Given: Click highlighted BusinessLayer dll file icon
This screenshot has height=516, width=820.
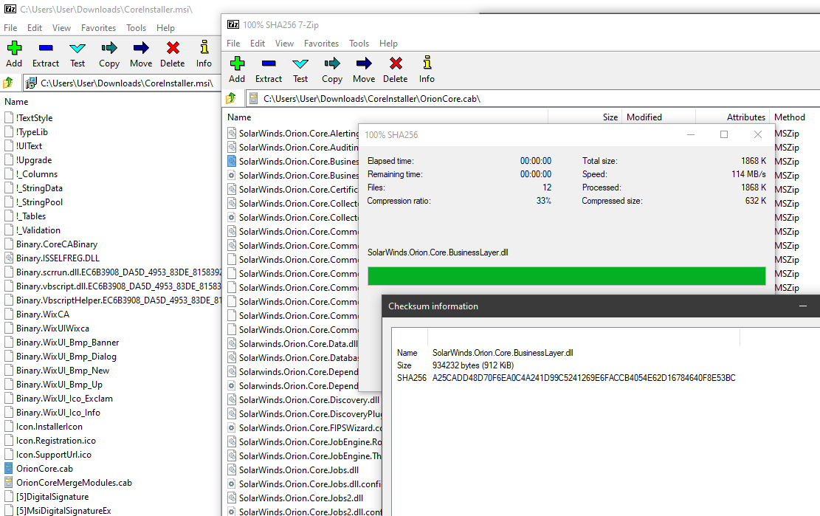Looking at the screenshot, I should coord(232,161).
